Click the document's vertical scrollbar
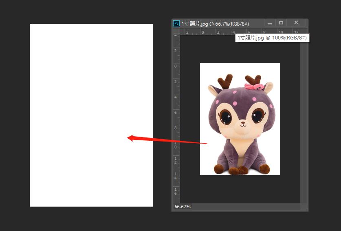Viewport: 341px width, 231px height. pos(303,122)
